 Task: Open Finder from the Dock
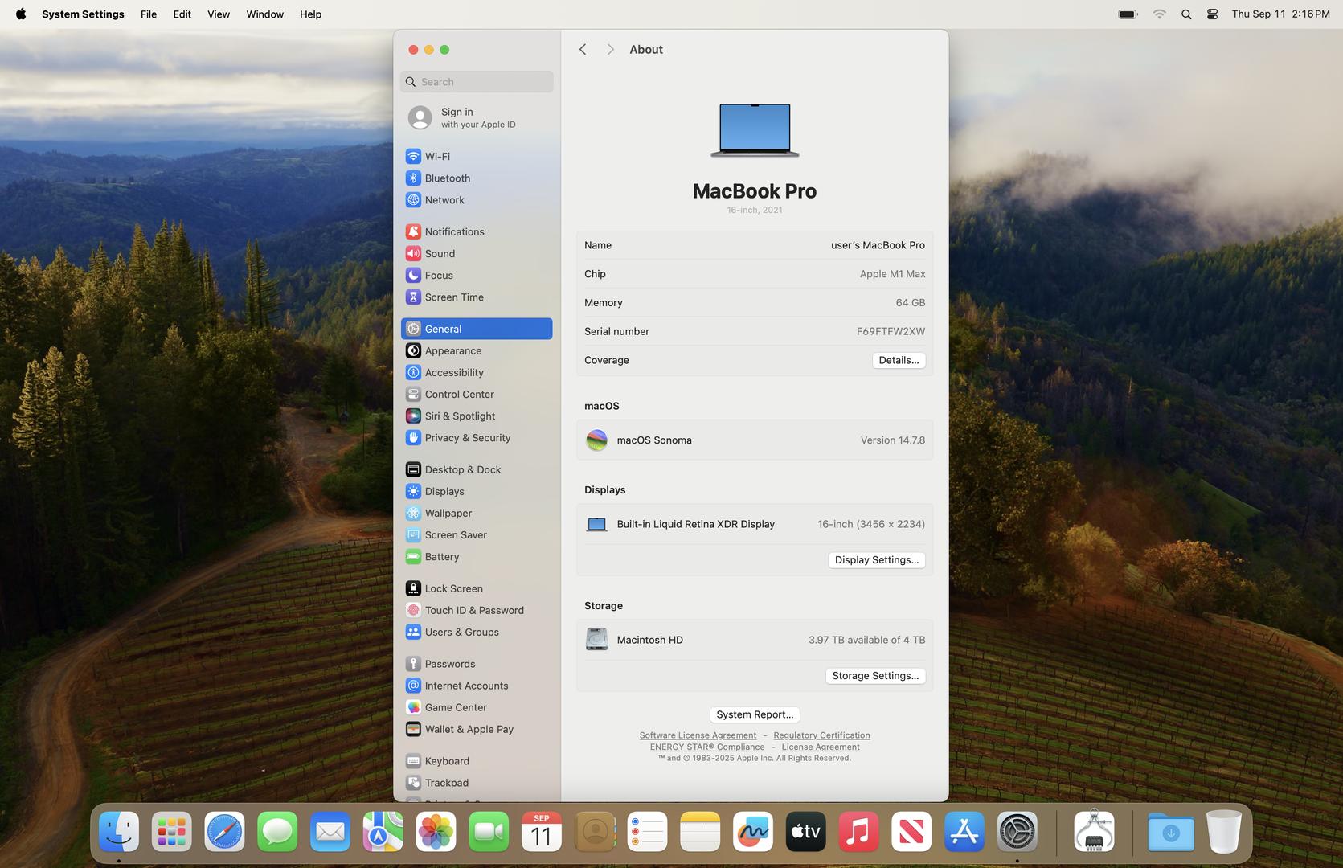click(x=119, y=832)
